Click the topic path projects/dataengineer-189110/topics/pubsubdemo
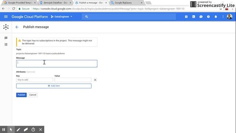The height and width of the screenshot is (133, 236). point(41,54)
